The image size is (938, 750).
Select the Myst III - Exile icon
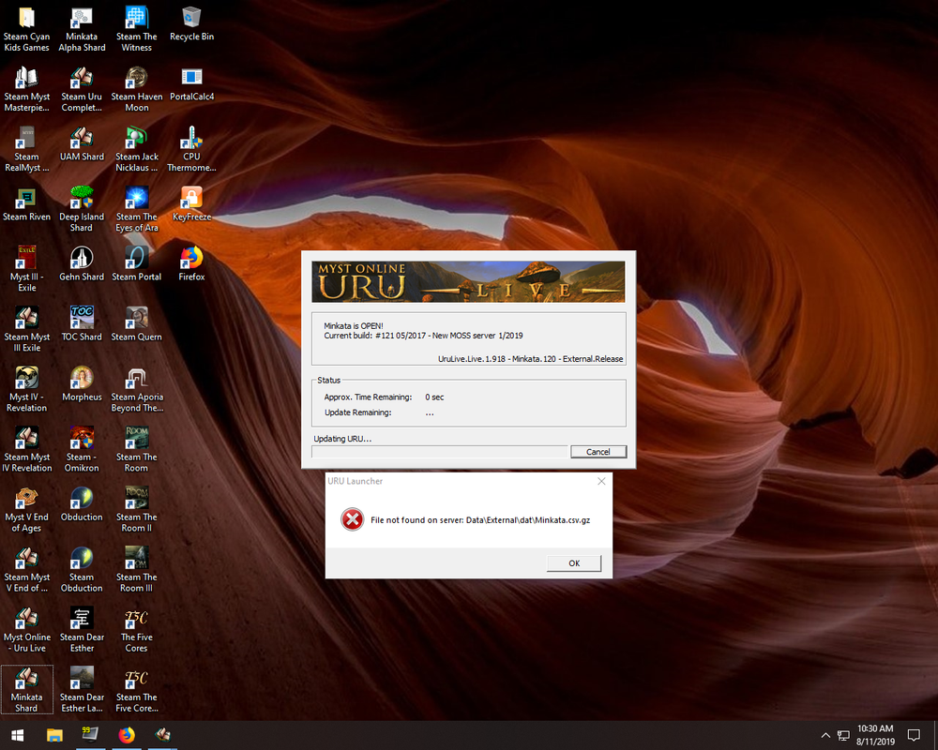point(26,270)
